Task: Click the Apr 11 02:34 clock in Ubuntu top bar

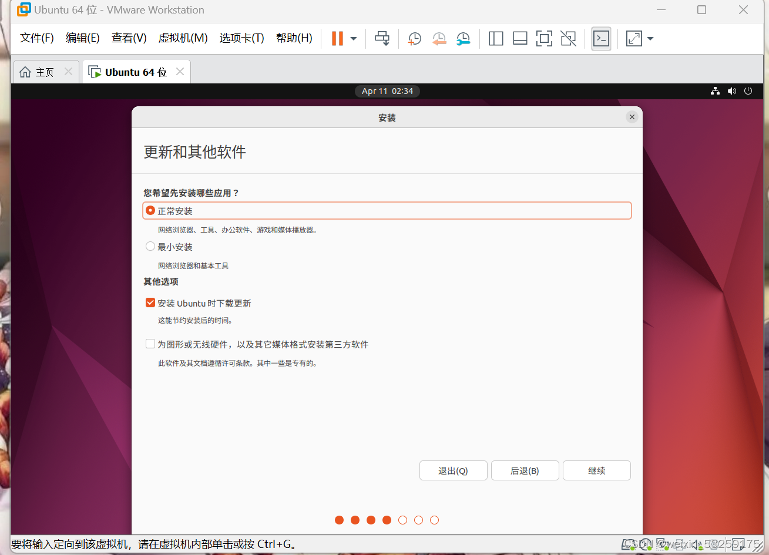Action: click(387, 91)
